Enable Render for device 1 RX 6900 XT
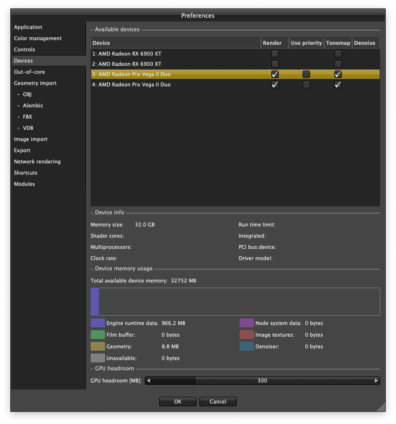This screenshot has height=424, width=396. [275, 54]
